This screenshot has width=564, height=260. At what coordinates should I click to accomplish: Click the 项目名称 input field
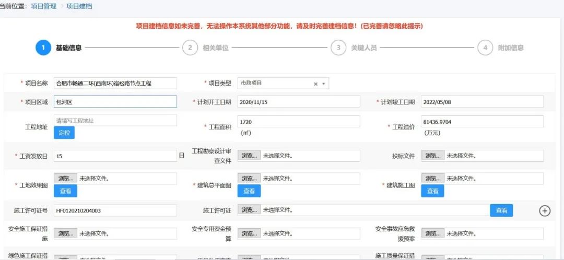click(x=115, y=83)
